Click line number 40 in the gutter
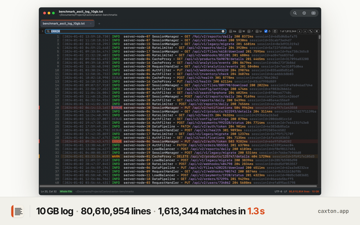Image resolution: width=360 pixels, height=225 pixels. (57, 183)
